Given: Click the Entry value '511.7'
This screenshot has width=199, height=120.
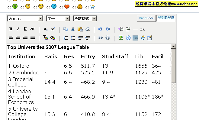Looking at the screenshot, I should pos(88,66).
